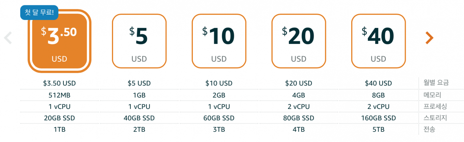This screenshot has width=464, height=142.
Task: Click the 160GB SSD storage value
Action: [378, 118]
